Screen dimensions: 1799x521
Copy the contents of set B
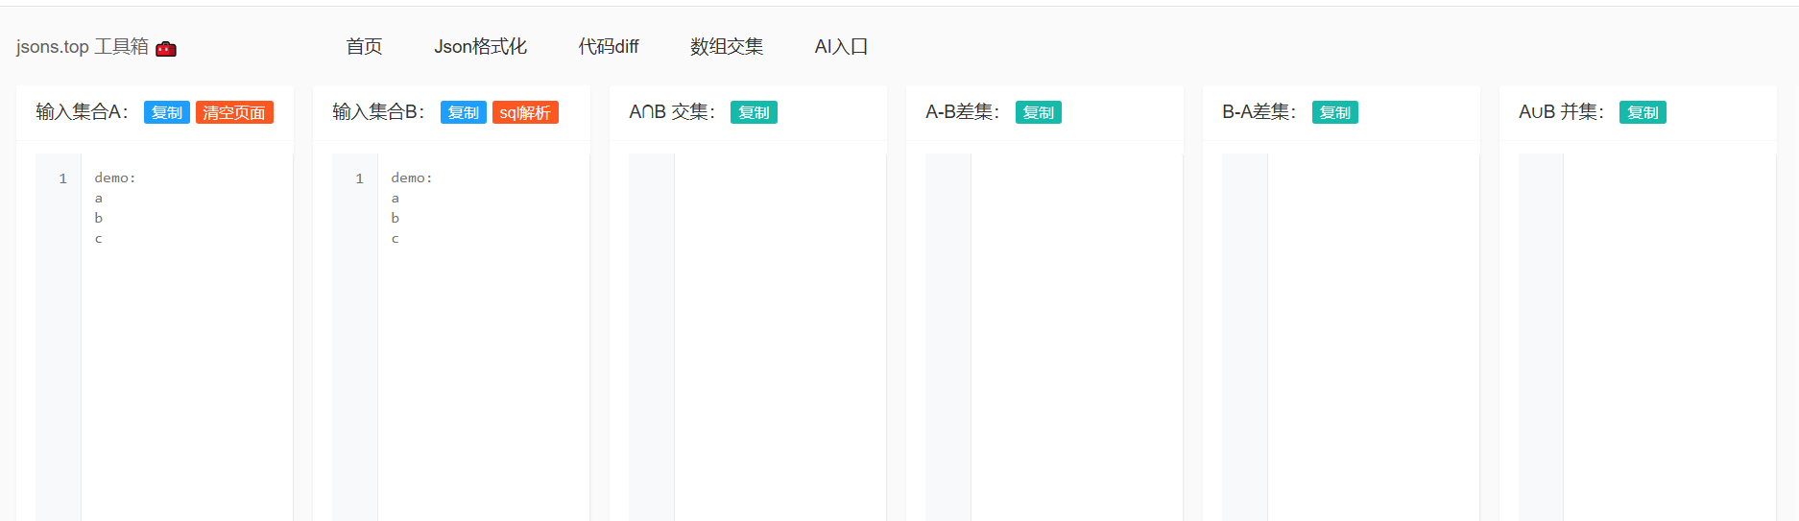[464, 112]
